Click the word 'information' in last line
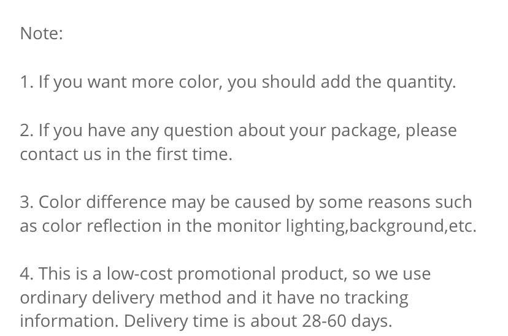 click(x=67, y=321)
